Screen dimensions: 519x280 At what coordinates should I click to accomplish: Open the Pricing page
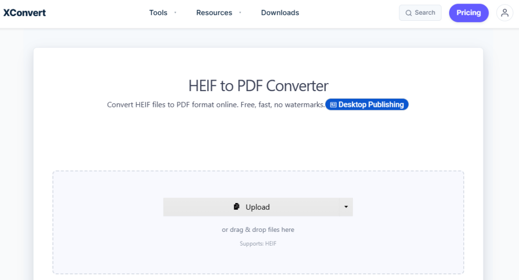coord(469,13)
